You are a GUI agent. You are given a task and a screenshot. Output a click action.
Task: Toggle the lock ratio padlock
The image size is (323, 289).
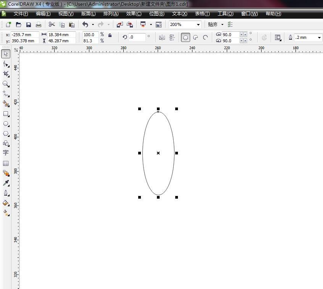point(110,35)
